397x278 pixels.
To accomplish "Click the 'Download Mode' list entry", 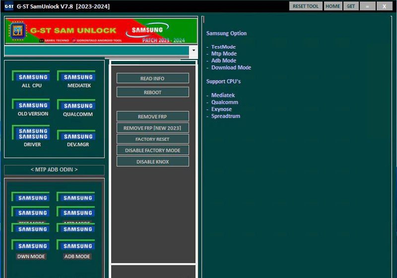I will [x=231, y=67].
